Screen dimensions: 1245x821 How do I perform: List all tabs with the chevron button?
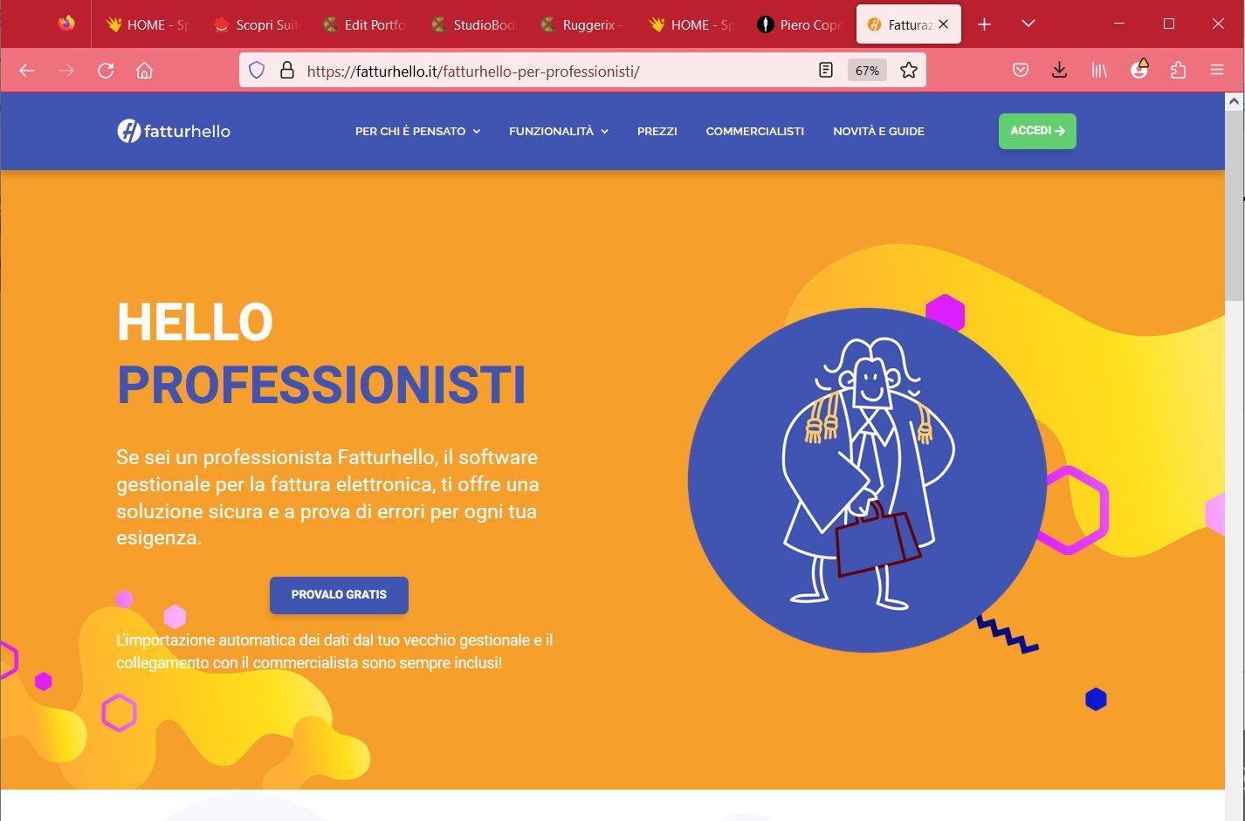coord(1028,24)
